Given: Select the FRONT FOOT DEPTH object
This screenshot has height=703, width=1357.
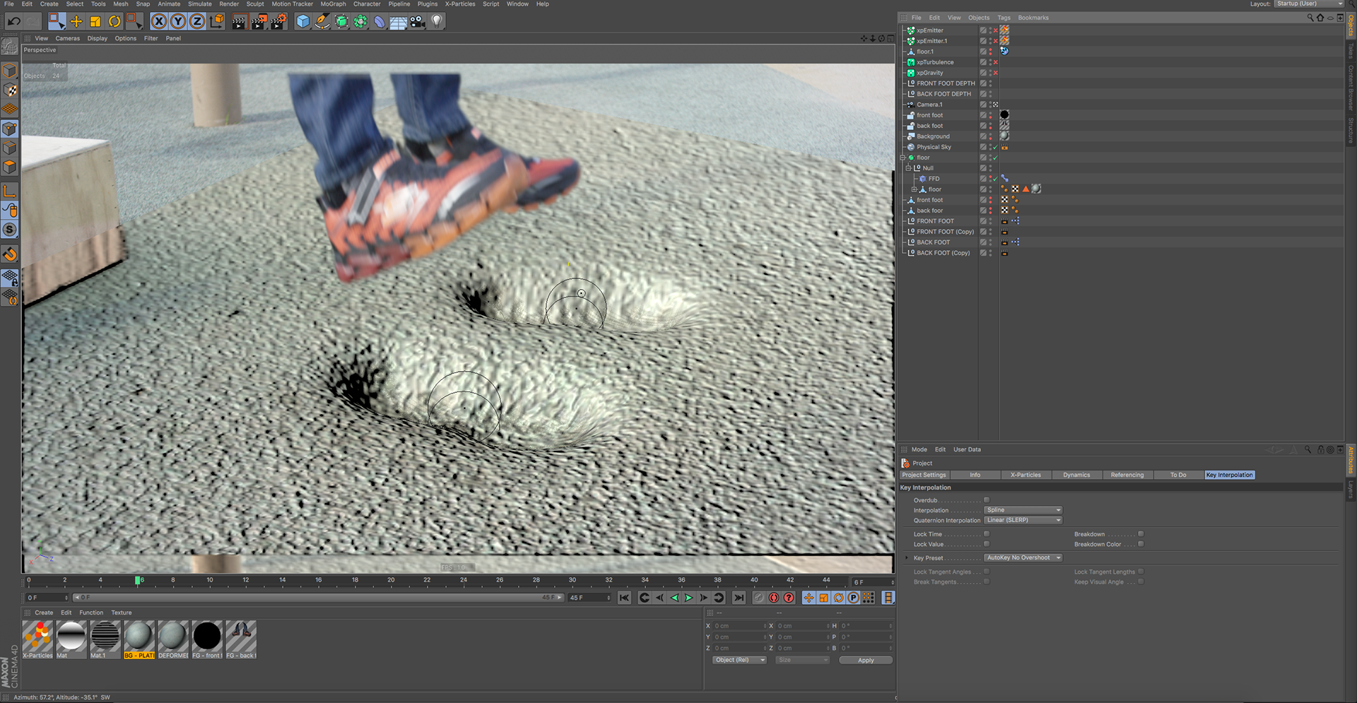Looking at the screenshot, I should pyautogui.click(x=946, y=83).
